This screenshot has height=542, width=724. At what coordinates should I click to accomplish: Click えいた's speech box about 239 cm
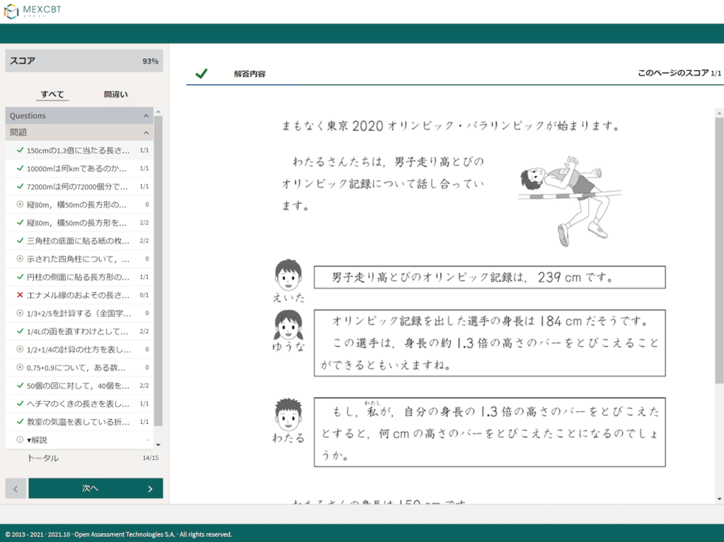pos(489,277)
